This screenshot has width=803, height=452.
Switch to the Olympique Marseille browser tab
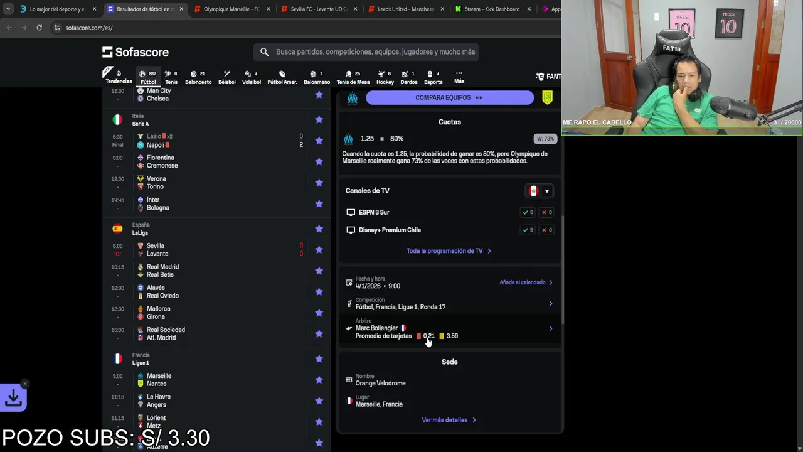(x=231, y=9)
